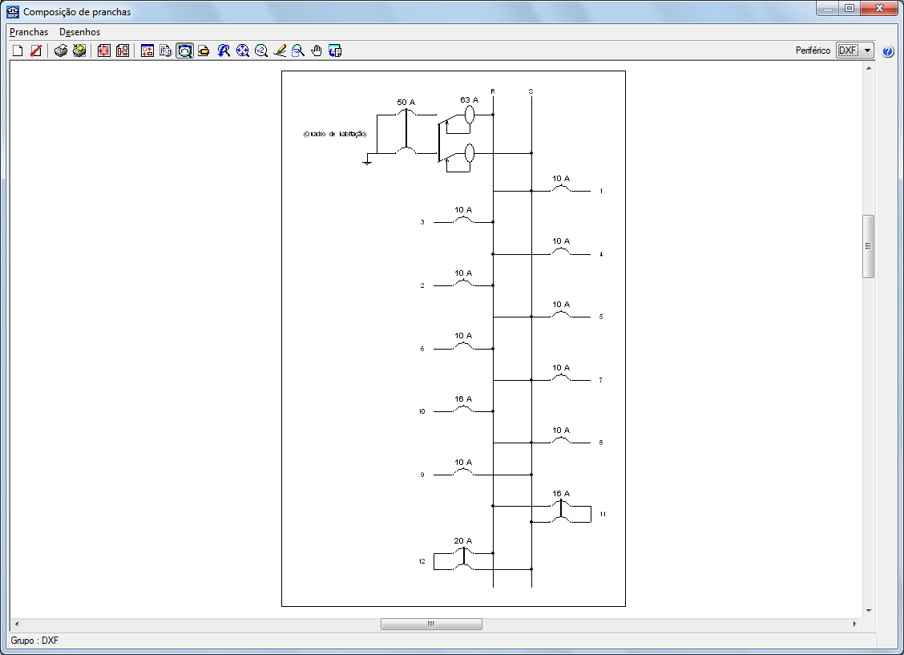
Task: Close the Composição de pranchas window
Action: [879, 8]
